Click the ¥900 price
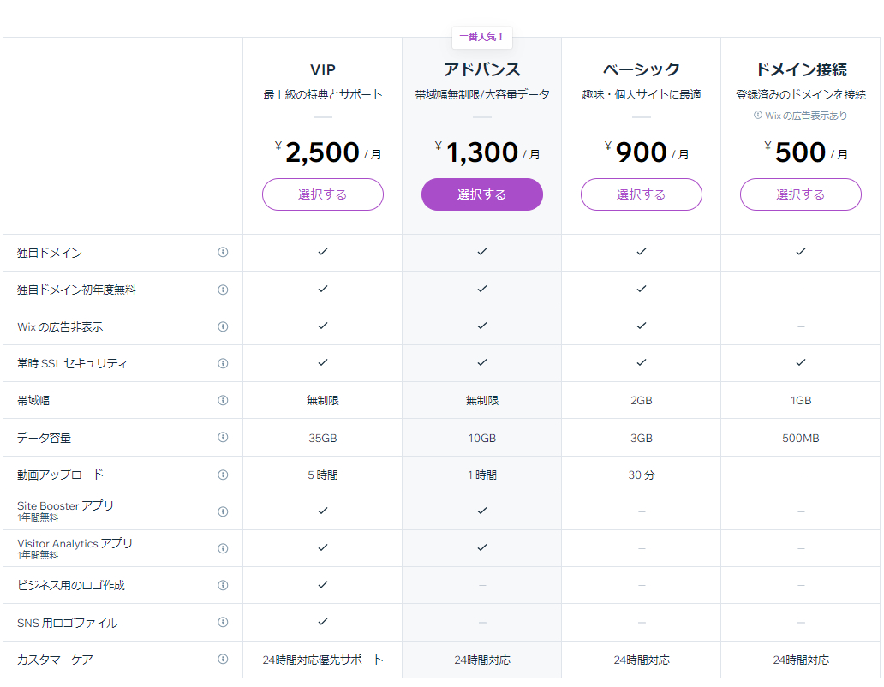The width and height of the screenshot is (884, 687). [x=646, y=152]
